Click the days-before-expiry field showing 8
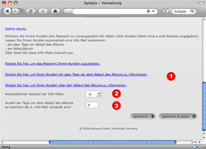This screenshot has height=149, width=206. click(x=92, y=105)
